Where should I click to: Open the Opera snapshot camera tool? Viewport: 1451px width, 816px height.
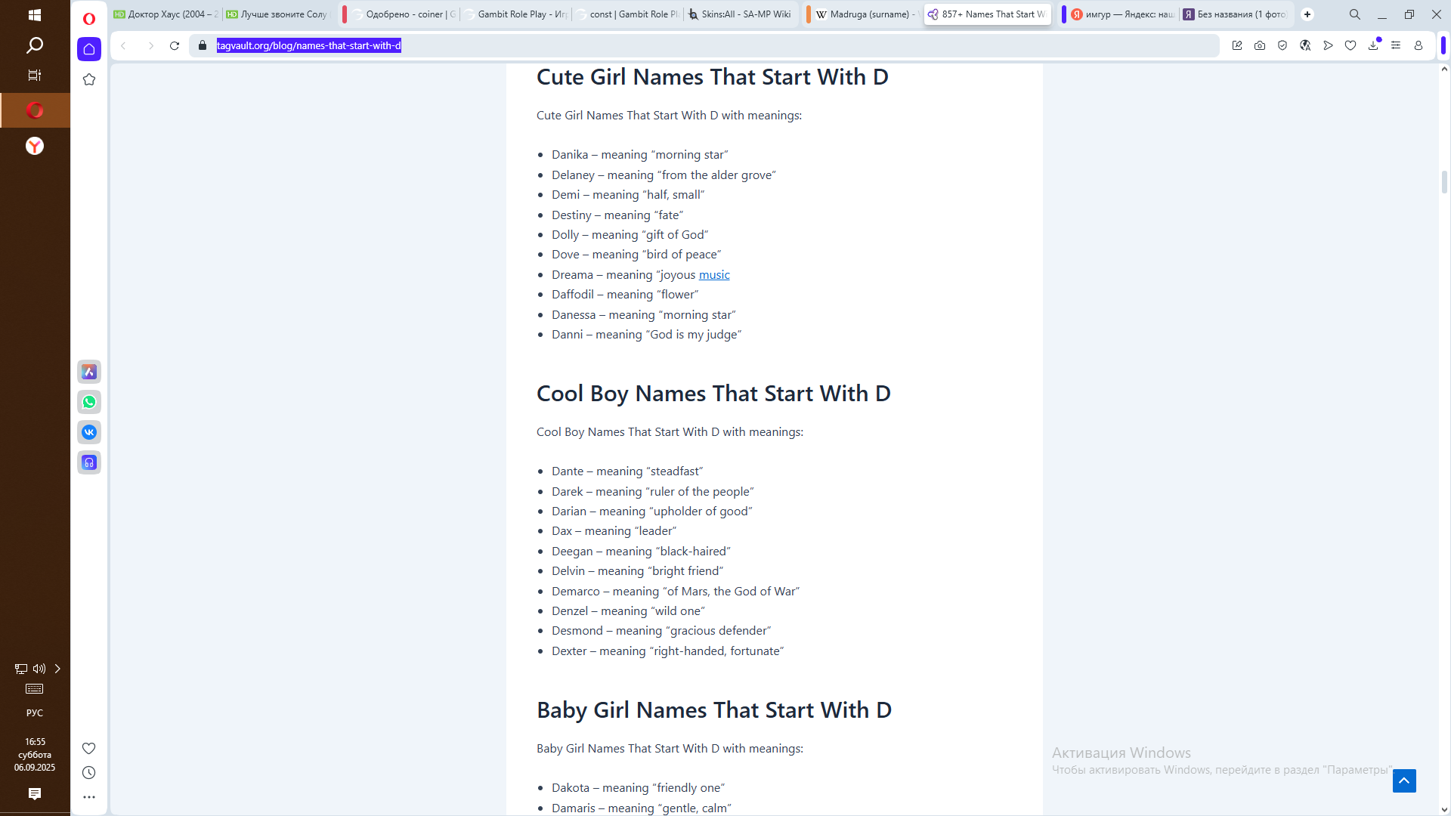[1260, 45]
